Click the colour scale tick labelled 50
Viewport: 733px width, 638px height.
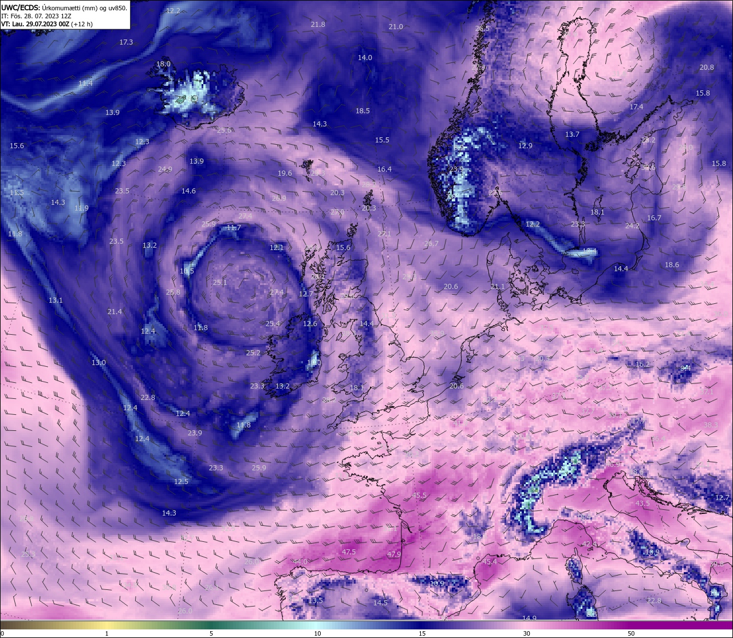point(631,633)
